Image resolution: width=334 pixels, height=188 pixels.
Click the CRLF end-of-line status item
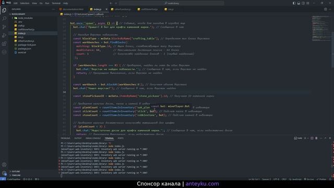(x=284, y=179)
